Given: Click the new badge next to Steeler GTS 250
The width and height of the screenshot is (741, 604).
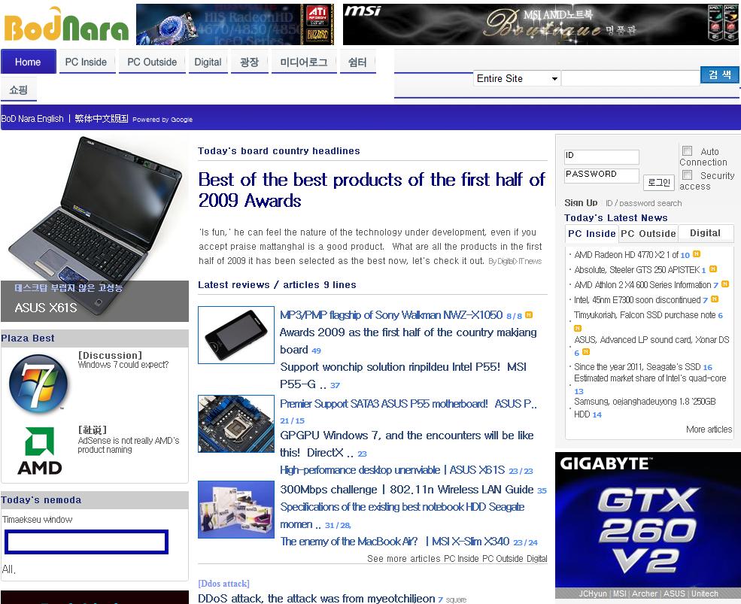Looking at the screenshot, I should click(x=713, y=269).
